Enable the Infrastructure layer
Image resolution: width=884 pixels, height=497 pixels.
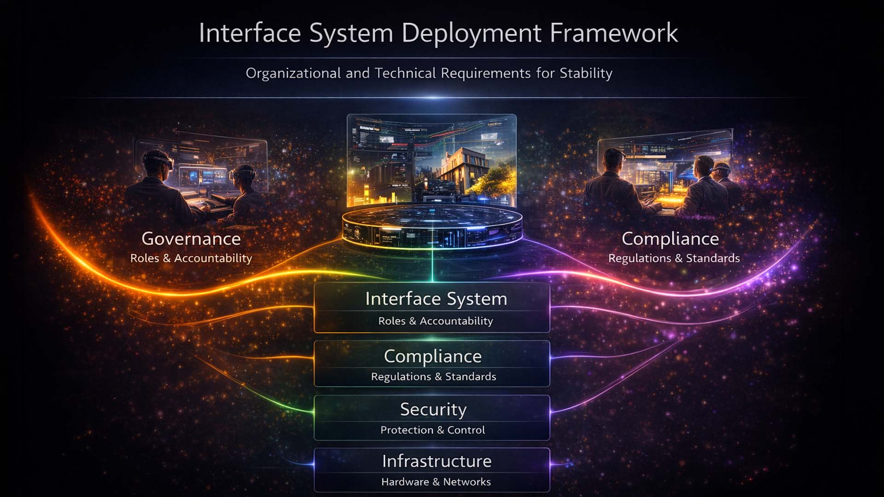point(432,469)
